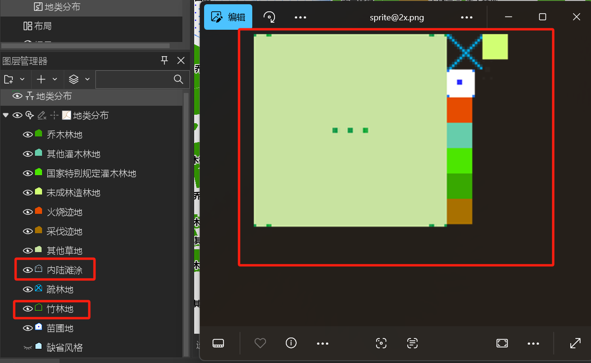Show the hidden 缺省风格 layer
This screenshot has width=591, height=363.
(28, 347)
